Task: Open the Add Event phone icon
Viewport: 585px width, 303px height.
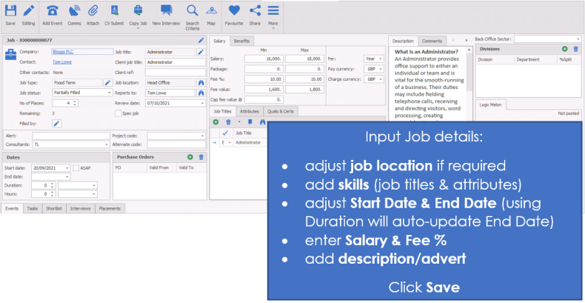Action: tap(52, 11)
